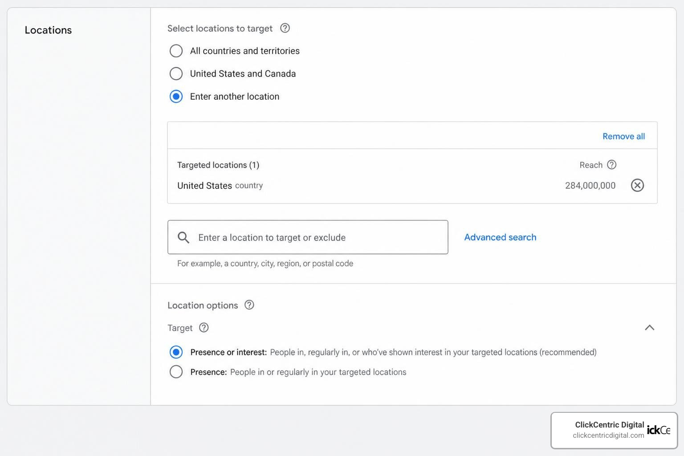Select All countries and territories
The image size is (684, 456).
(x=176, y=51)
